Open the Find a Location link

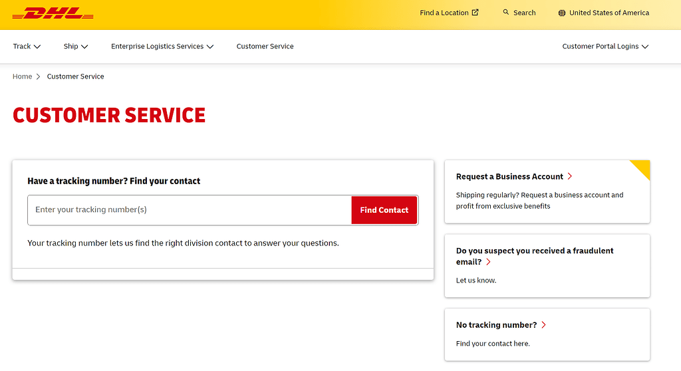click(x=444, y=13)
